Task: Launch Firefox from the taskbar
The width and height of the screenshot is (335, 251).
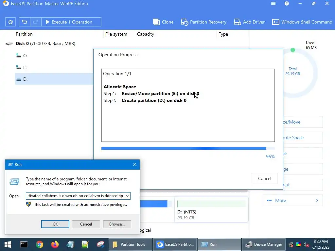Action: [55, 244]
